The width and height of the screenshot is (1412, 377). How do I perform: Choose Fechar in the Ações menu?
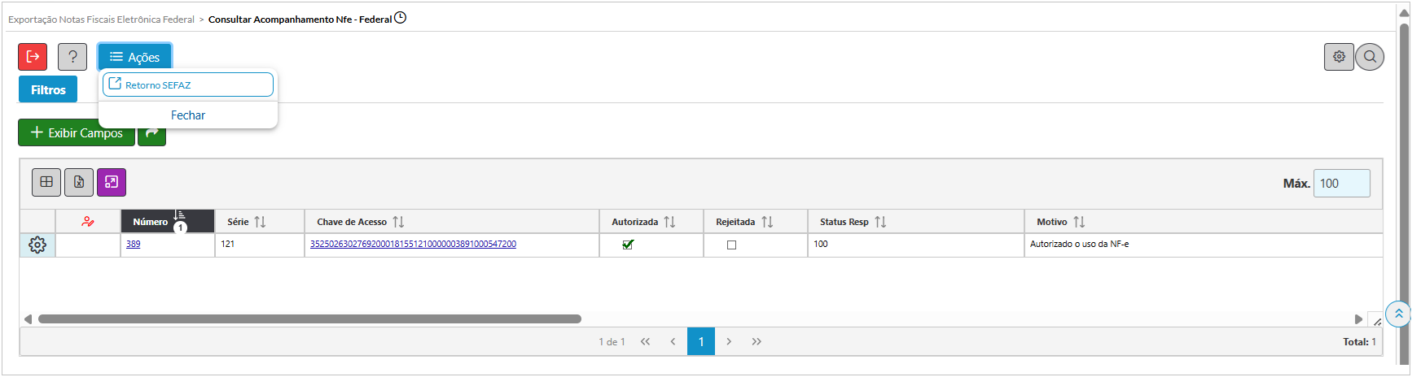tap(188, 115)
